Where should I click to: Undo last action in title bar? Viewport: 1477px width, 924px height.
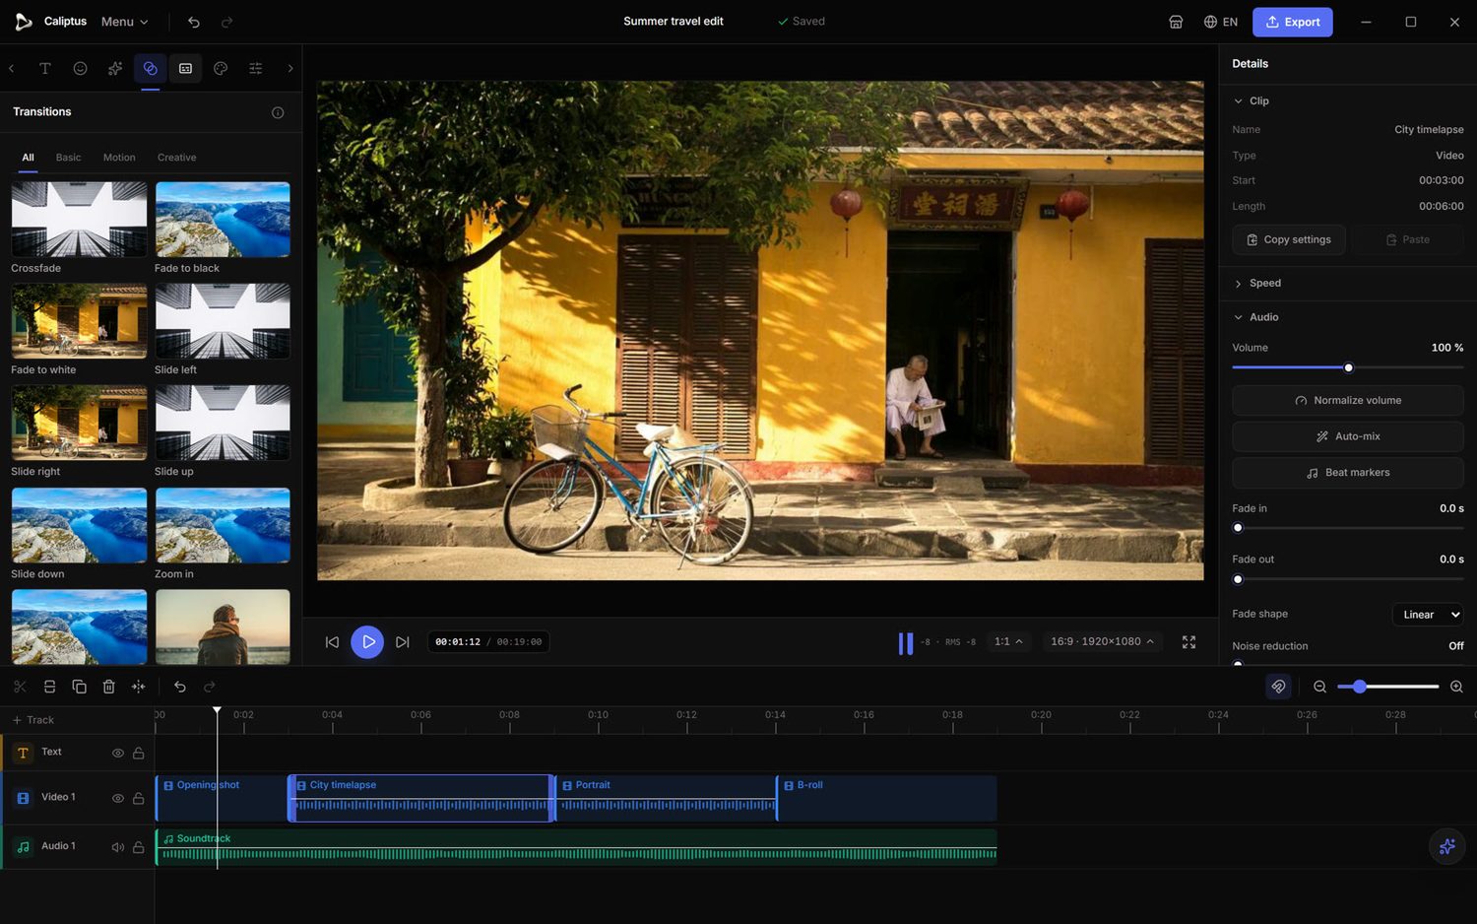(x=194, y=22)
